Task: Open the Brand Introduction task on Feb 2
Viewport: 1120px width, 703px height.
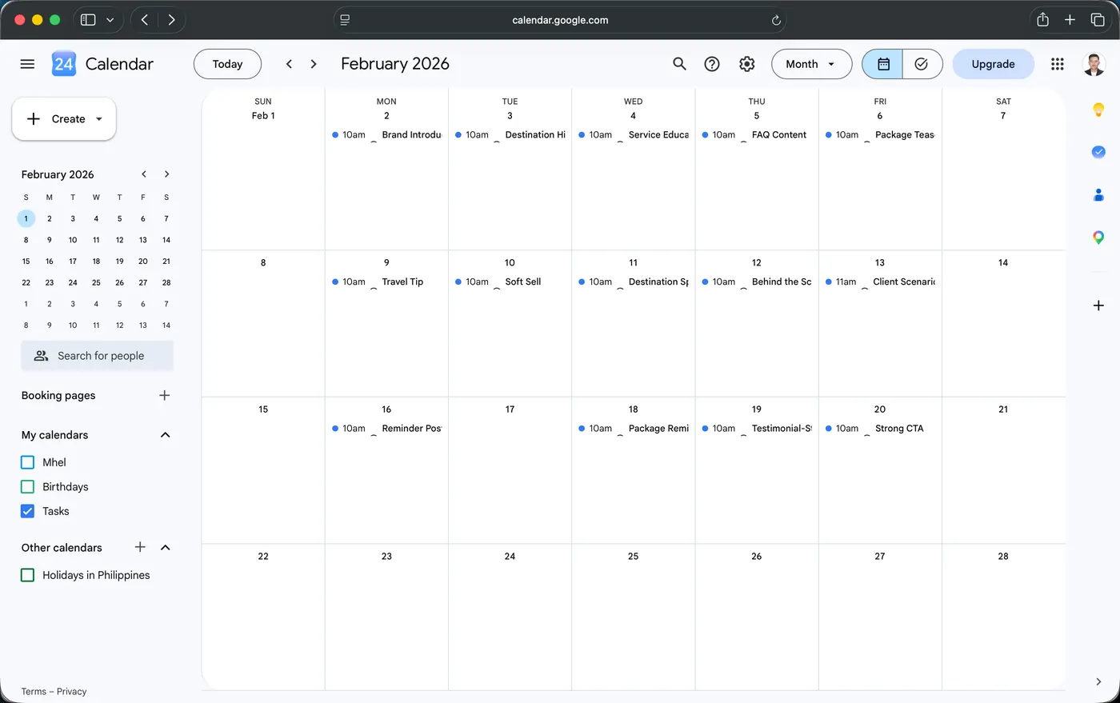Action: [386, 135]
